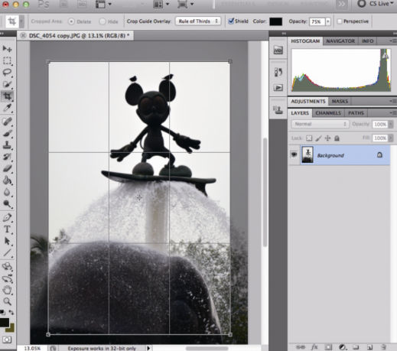The height and width of the screenshot is (351, 397).
Task: Open the Crop Guide Overlay dropdown
Action: coord(198,21)
